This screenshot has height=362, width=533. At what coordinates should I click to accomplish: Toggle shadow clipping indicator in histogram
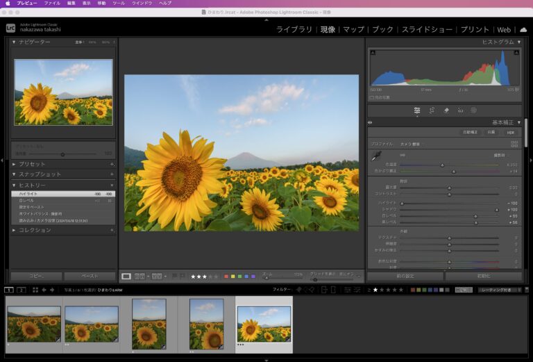pos(373,53)
